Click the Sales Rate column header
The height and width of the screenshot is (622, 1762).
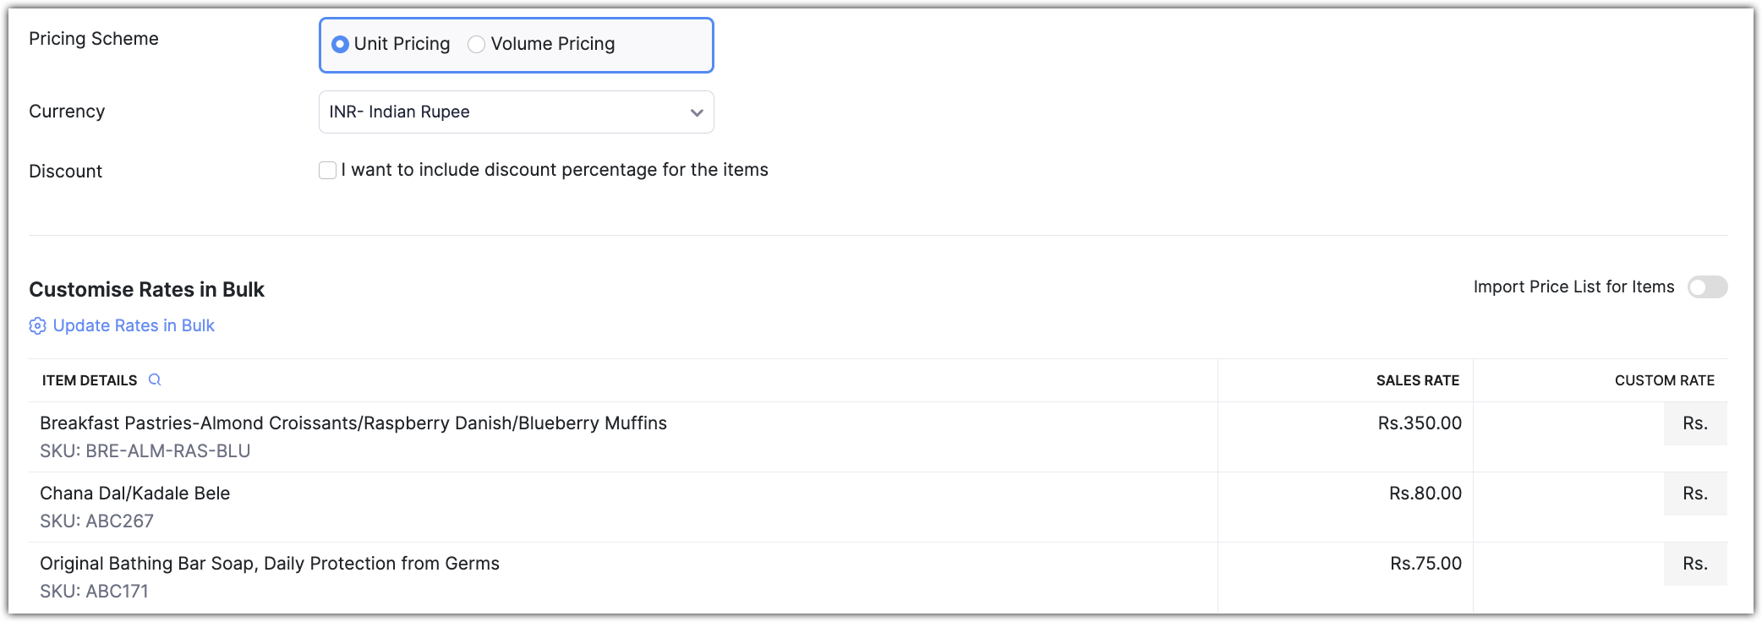coord(1417,380)
